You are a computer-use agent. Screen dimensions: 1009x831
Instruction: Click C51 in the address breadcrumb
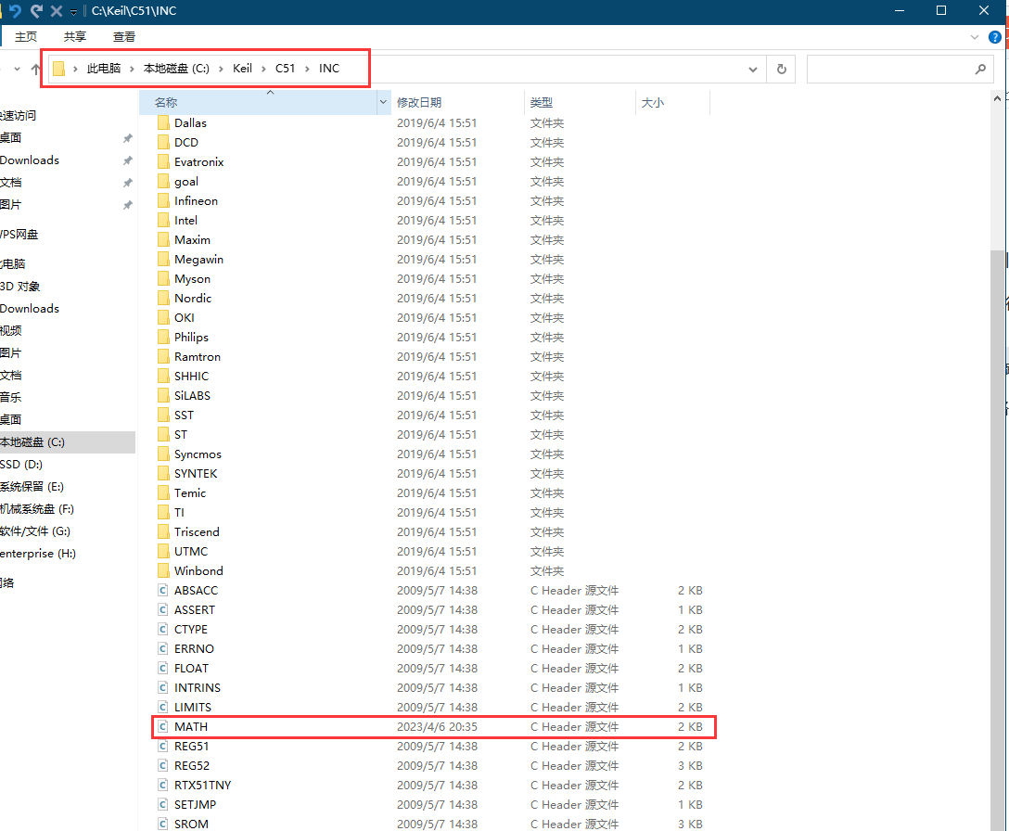(285, 69)
